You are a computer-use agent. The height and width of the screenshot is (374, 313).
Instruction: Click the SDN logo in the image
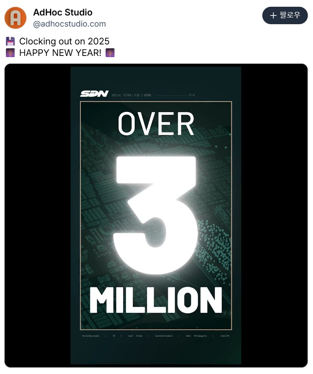tap(94, 94)
